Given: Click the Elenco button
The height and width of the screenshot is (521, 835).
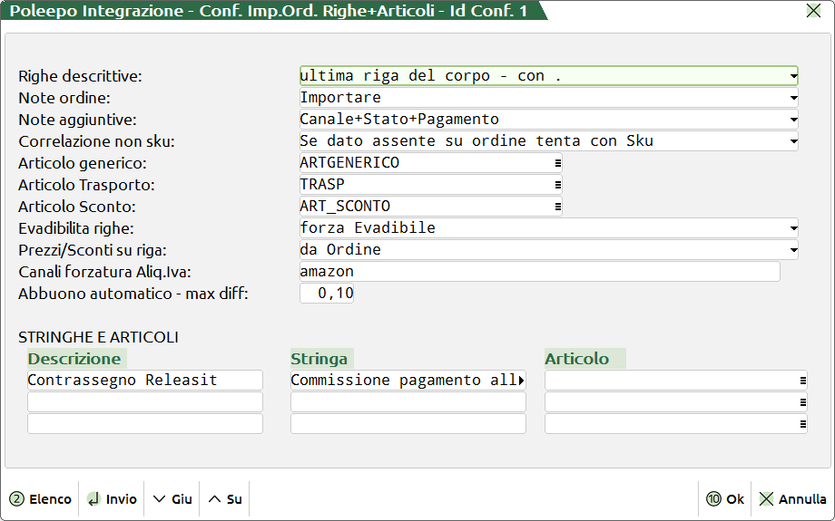Looking at the screenshot, I should pyautogui.click(x=41, y=499).
